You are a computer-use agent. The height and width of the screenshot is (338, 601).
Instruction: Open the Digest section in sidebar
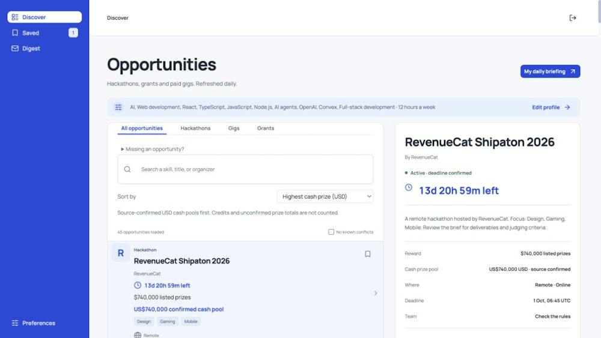tap(44, 49)
